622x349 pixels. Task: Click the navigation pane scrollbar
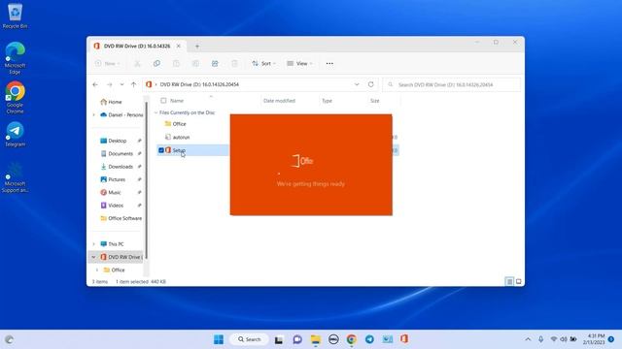point(147,180)
